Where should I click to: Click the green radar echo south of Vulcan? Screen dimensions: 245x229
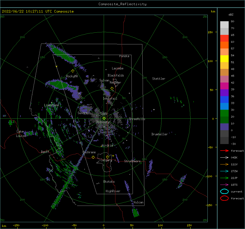[136, 213]
